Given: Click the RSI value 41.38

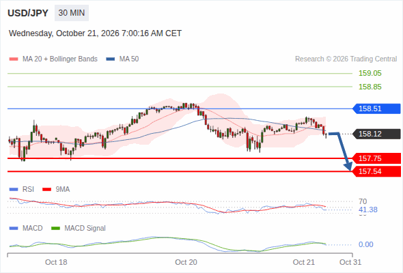Looking at the screenshot, I should click(x=368, y=210).
